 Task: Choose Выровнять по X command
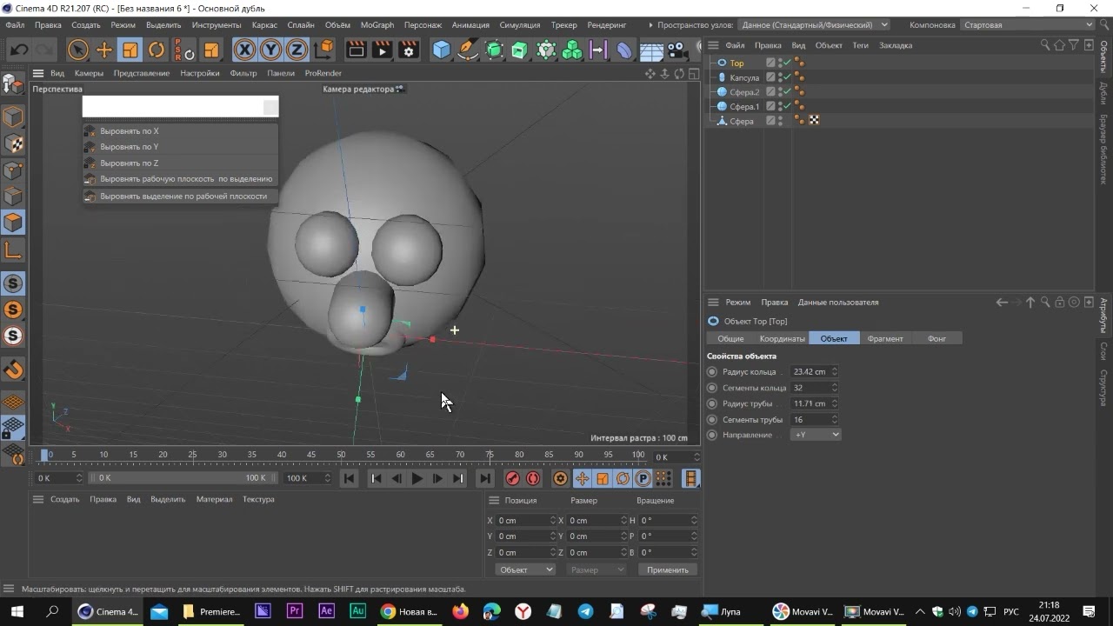[x=181, y=131]
